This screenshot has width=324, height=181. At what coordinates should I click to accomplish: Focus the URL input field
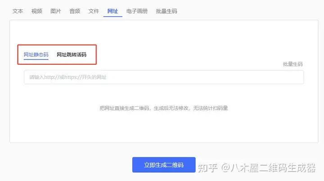pyautogui.click(x=164, y=77)
